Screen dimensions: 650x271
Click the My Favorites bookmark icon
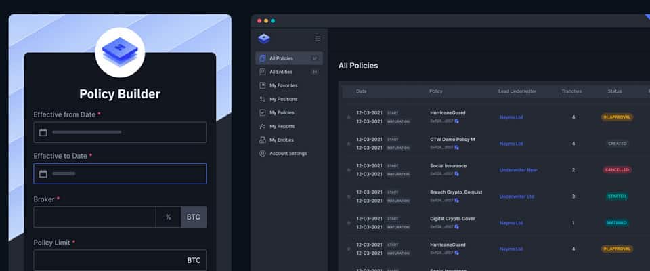pyautogui.click(x=263, y=85)
